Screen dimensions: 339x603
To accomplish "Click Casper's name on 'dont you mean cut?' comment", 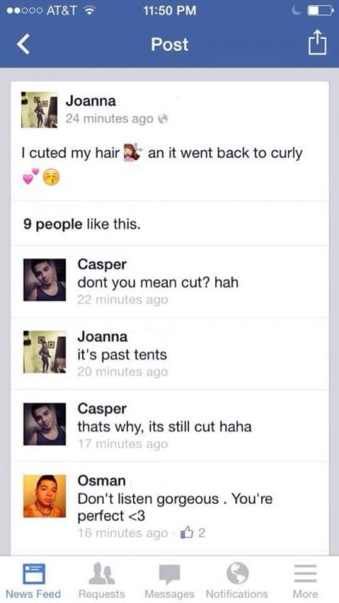I will tap(103, 265).
